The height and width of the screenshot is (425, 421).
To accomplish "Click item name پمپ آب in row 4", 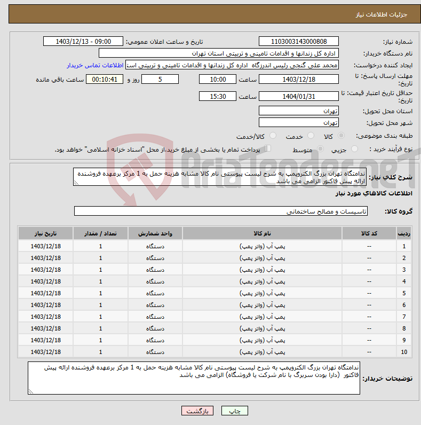I will click(262, 281).
